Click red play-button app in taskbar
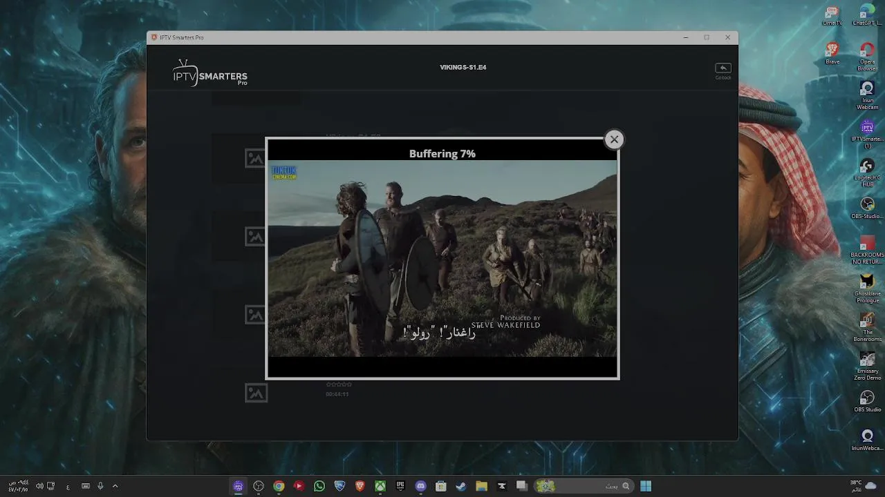The height and width of the screenshot is (497, 885). [x=299, y=486]
